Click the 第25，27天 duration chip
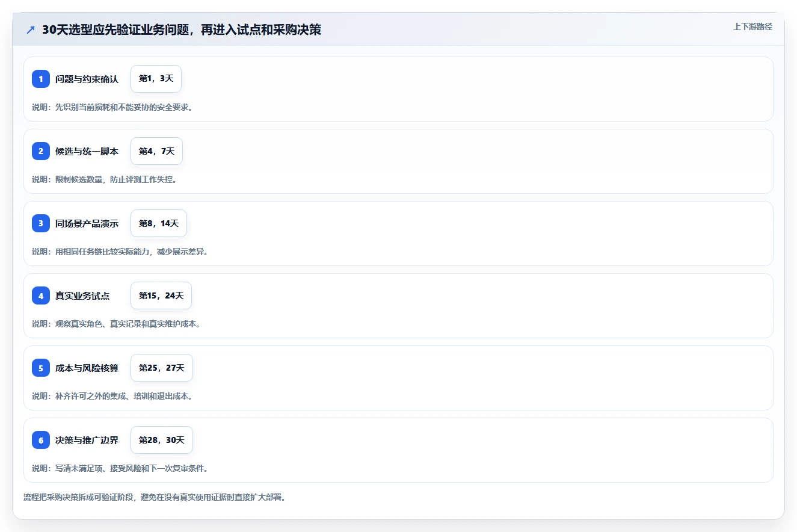Screen dimensions: 797x532 [x=162, y=368]
